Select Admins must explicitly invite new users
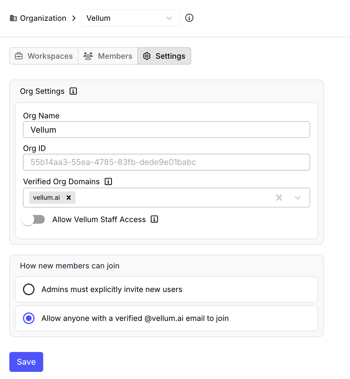 pyautogui.click(x=29, y=289)
